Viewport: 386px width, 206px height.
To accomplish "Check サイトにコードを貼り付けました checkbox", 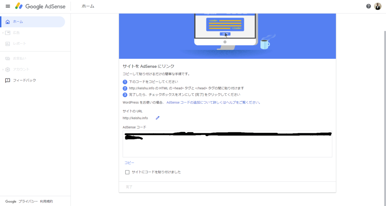I will coord(127,172).
